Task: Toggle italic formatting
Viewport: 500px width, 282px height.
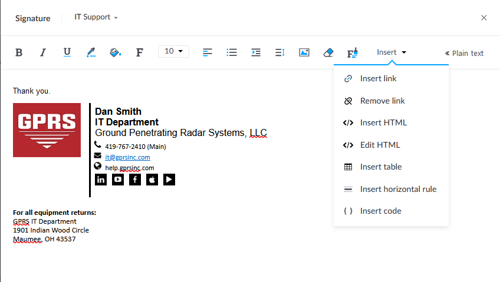Action: coord(42,52)
